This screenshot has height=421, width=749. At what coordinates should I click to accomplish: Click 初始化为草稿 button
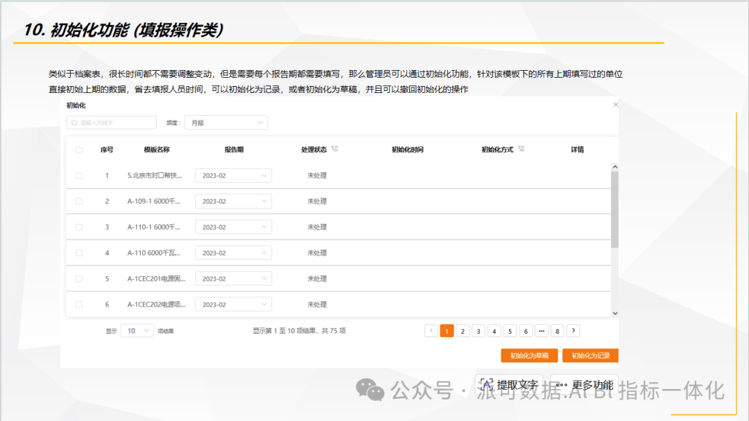[529, 356]
